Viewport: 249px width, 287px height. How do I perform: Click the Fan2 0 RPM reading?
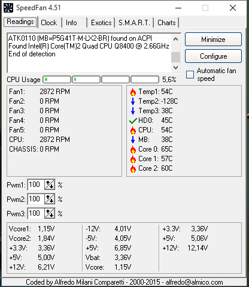(34, 101)
